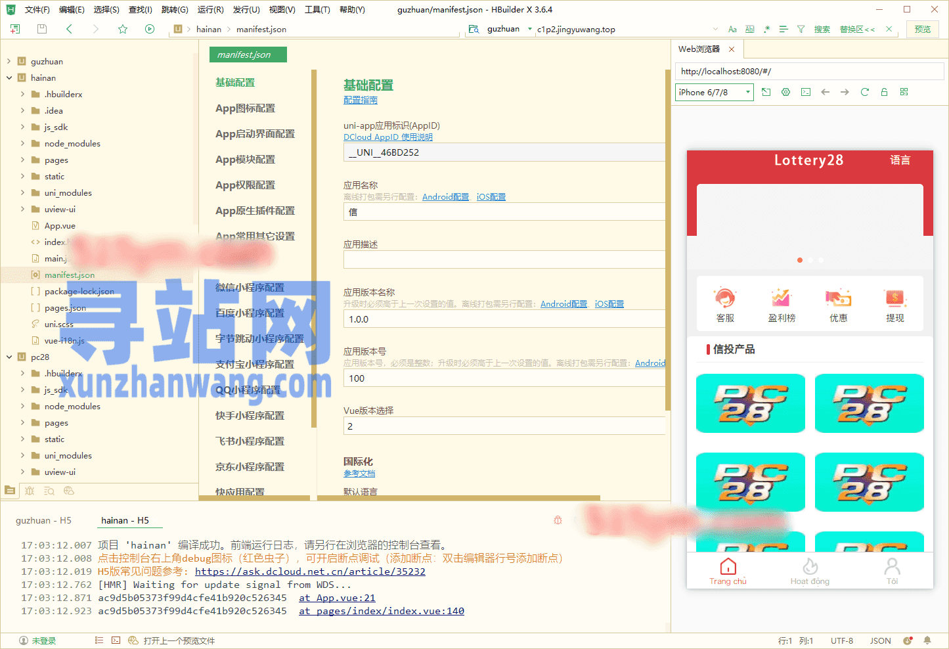Click the browser refresh icon

[x=865, y=92]
